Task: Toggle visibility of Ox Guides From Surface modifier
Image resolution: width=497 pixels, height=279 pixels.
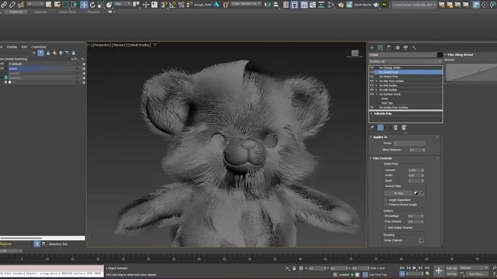Action: 372,108
